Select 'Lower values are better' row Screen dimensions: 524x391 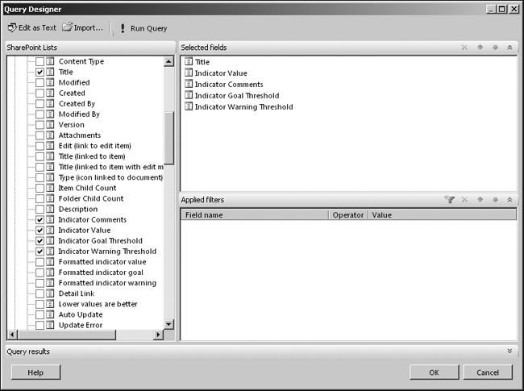[98, 304]
